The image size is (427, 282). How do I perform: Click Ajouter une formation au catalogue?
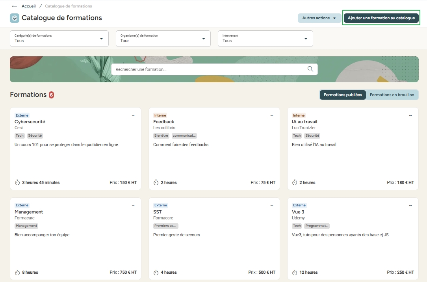(381, 18)
